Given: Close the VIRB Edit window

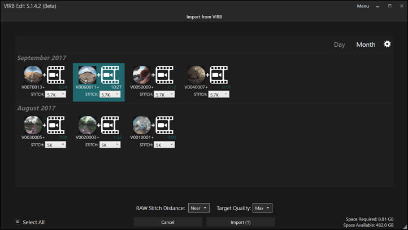Looking at the screenshot, I should (x=401, y=6).
